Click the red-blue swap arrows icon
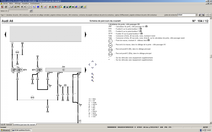The width and height of the screenshot is (212, 132). pyautogui.click(x=45, y=7)
